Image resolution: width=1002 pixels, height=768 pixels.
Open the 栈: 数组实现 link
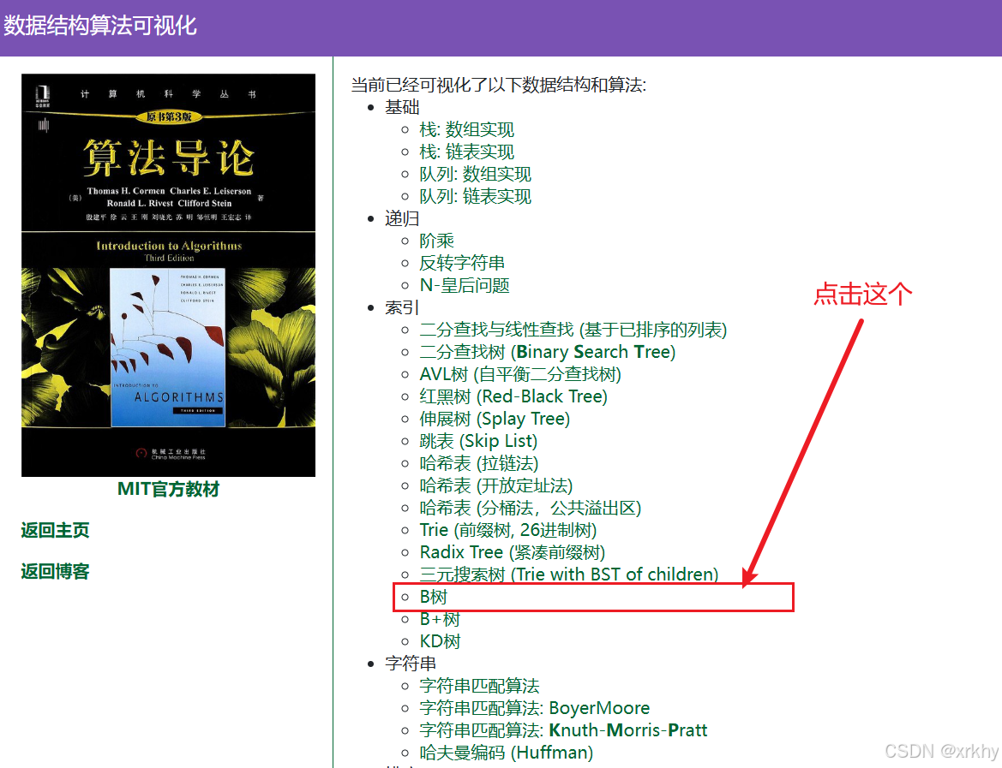466,129
